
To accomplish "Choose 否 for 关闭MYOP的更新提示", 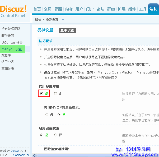I will 59,114.
